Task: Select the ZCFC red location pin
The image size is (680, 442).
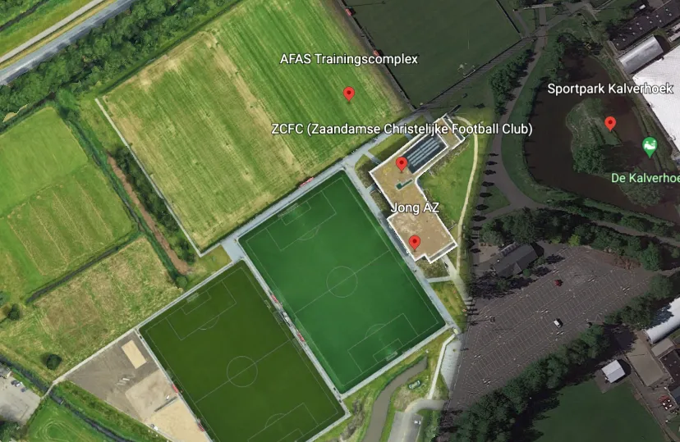Action: 402,164
